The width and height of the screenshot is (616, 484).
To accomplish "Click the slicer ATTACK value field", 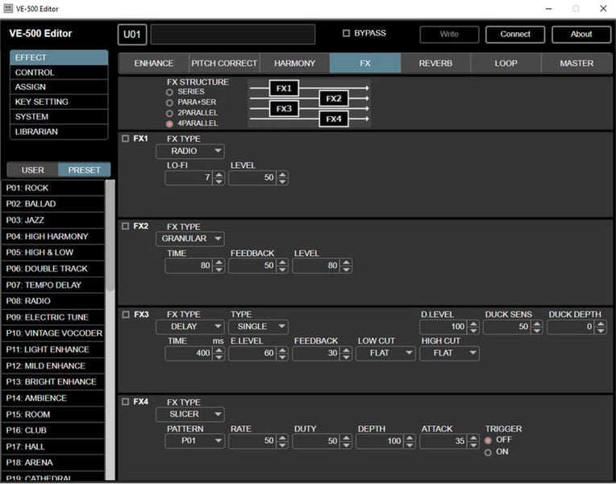I will [x=444, y=441].
